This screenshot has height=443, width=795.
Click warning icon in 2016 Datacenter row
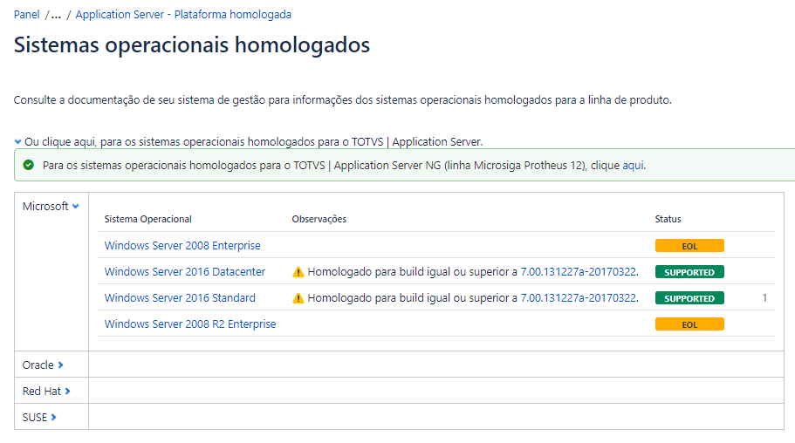(298, 272)
